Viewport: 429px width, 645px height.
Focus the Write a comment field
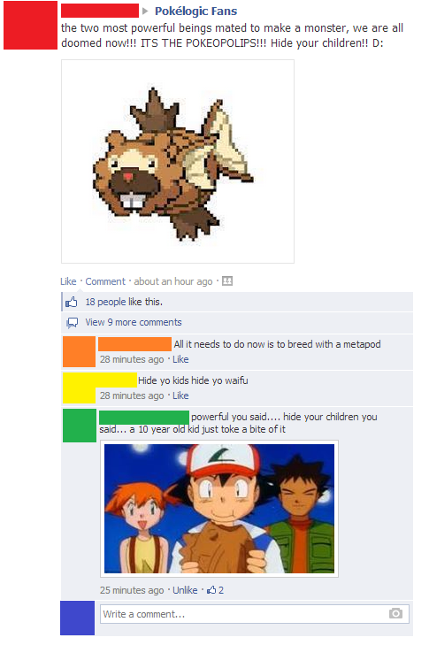(255, 614)
